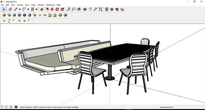205x110 pixels.
Task: Click the RT render button
Action: click(x=19, y=15)
